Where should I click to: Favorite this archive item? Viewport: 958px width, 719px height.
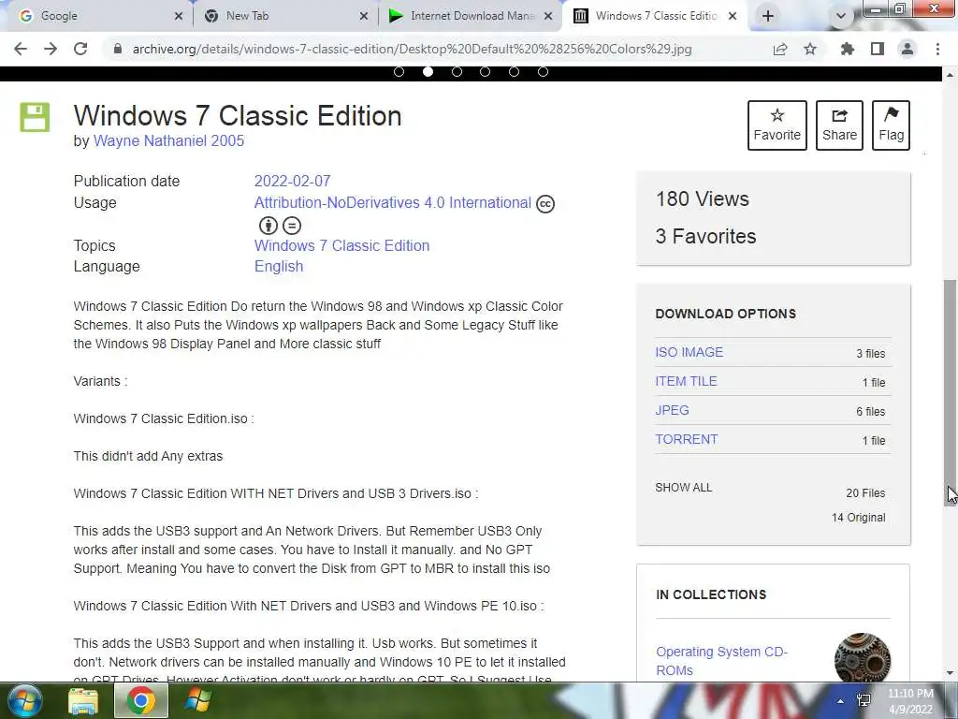click(x=777, y=125)
